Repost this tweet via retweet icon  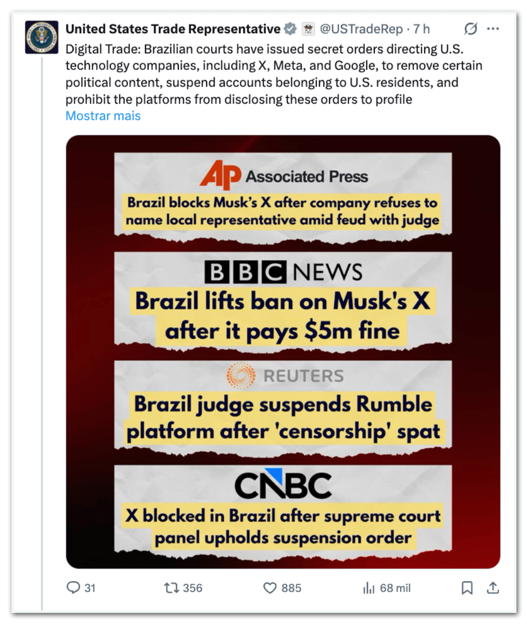pyautogui.click(x=171, y=587)
